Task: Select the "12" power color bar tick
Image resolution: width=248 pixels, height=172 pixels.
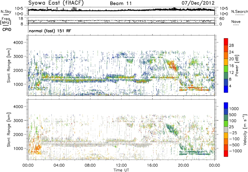Action: (x=231, y=73)
